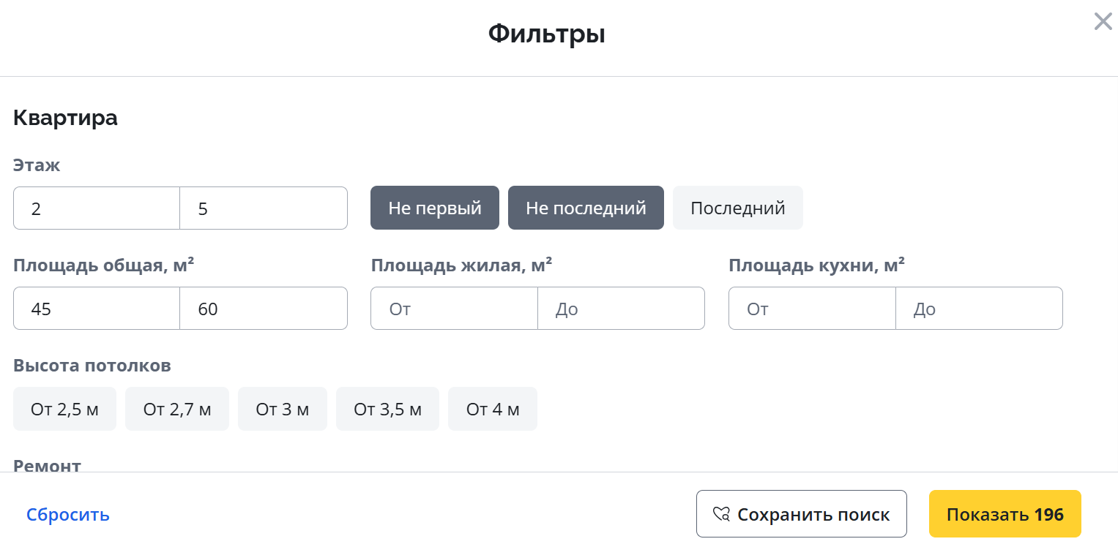The width and height of the screenshot is (1118, 547).
Task: Focus total area minimum field showing 45
Action: pyautogui.click(x=97, y=309)
